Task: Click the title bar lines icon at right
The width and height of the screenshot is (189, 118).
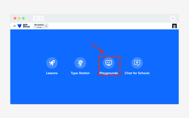Action: click(173, 18)
